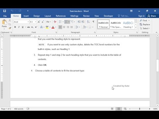Click the Increase Indent icon

tap(83, 22)
